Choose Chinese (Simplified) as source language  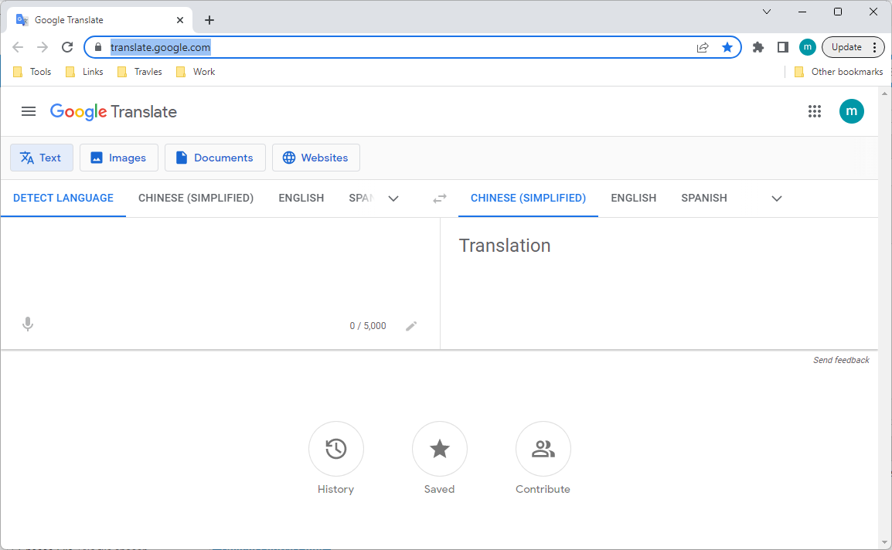(x=196, y=198)
